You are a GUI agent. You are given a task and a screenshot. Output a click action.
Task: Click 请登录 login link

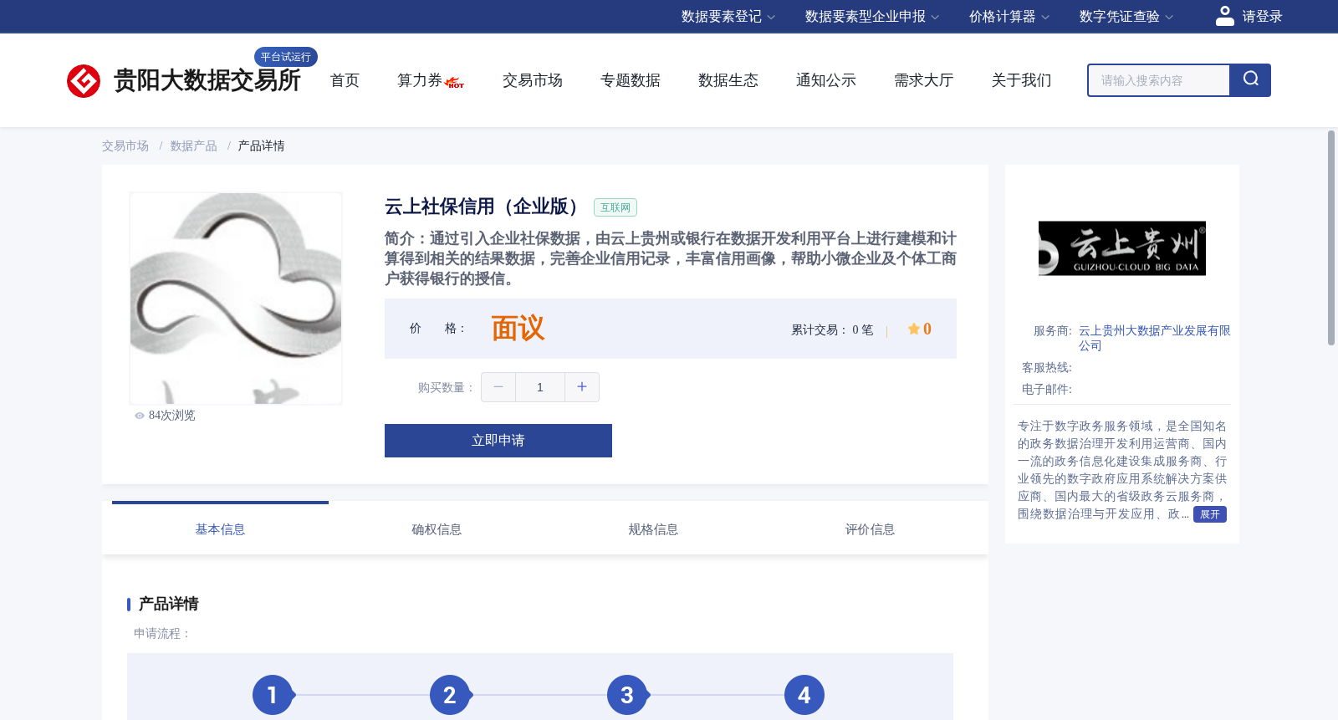tap(1262, 17)
